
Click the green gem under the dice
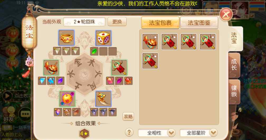(94, 51)
